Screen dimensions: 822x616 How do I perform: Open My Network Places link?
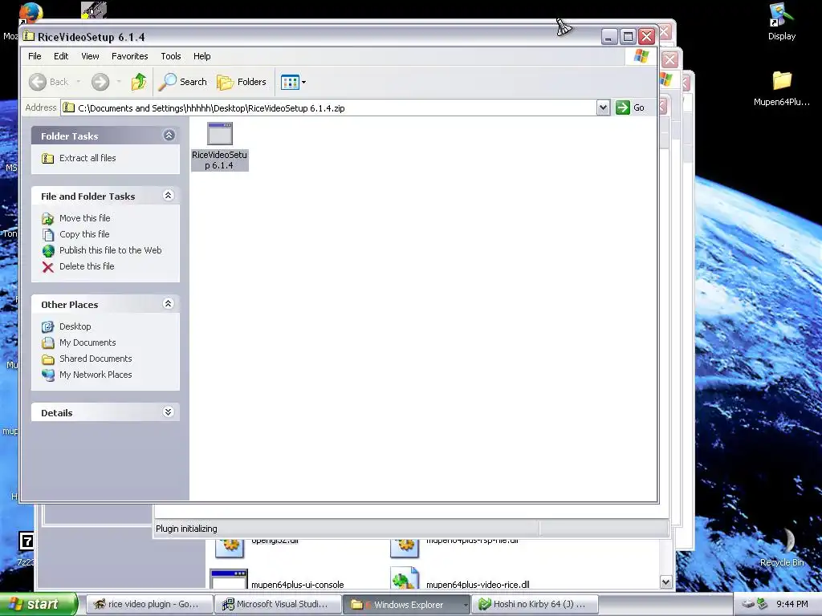point(96,375)
